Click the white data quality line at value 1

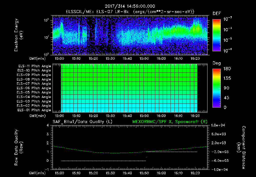[x=172, y=152]
